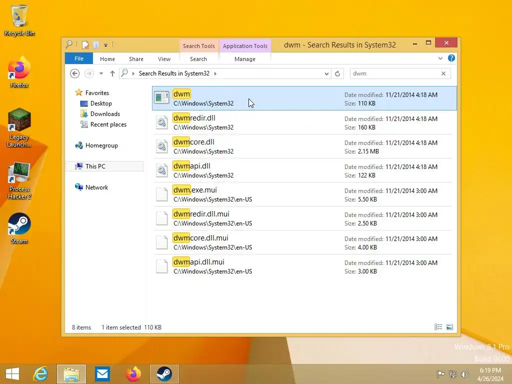Switch to File Explorer in the taskbar

pyautogui.click(x=71, y=374)
